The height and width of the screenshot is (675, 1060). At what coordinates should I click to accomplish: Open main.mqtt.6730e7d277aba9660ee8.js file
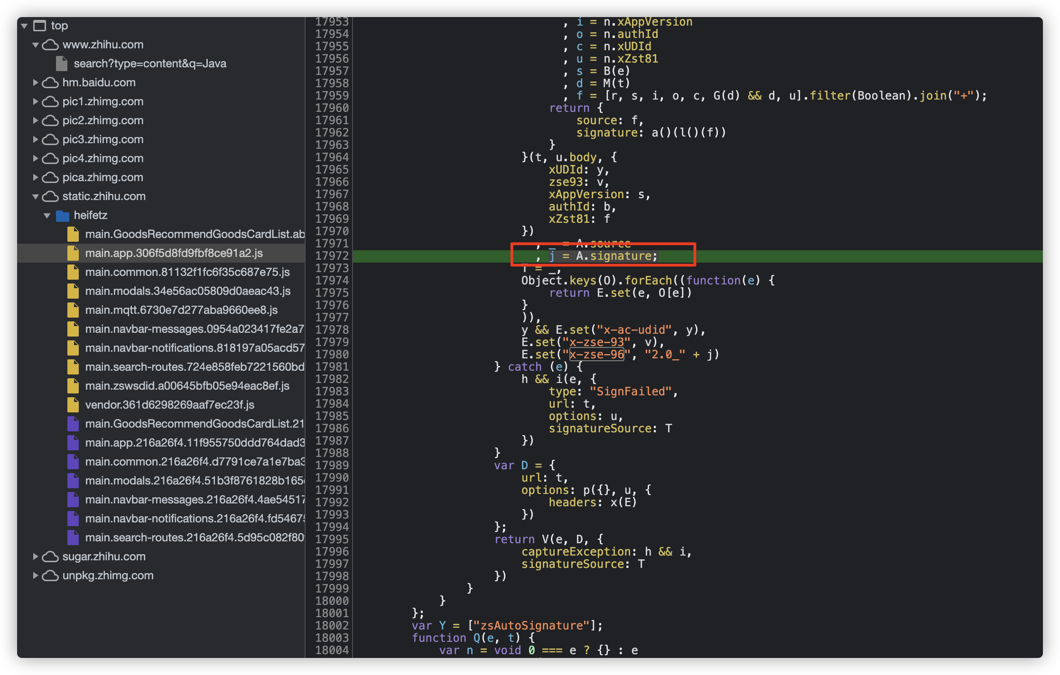click(181, 310)
